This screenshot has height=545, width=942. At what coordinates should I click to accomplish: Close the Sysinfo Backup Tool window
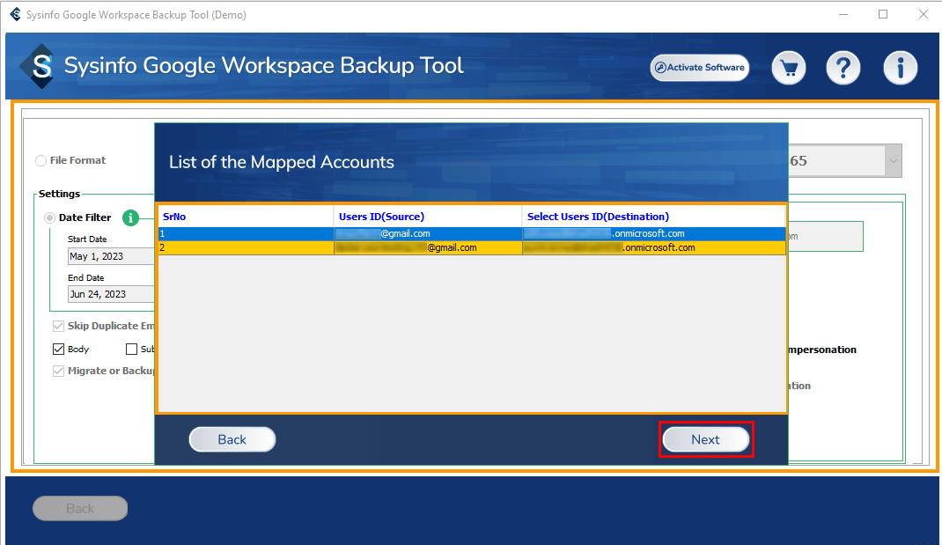[924, 14]
